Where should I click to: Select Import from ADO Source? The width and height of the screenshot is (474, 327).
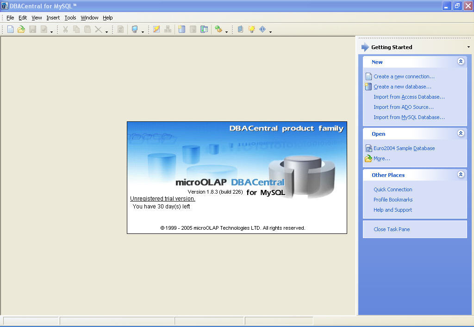coord(404,107)
